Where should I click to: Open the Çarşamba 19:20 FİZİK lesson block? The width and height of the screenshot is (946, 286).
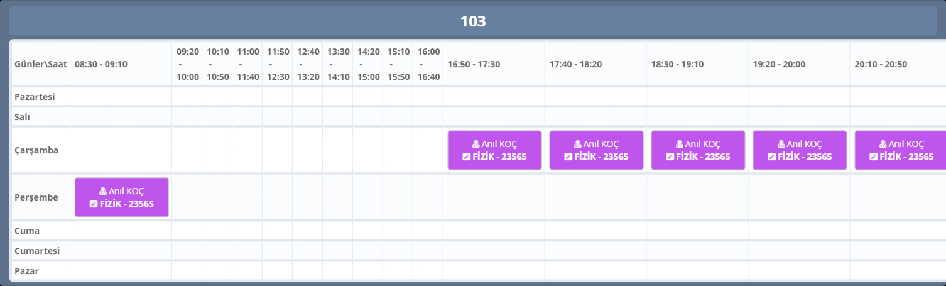pyautogui.click(x=800, y=150)
